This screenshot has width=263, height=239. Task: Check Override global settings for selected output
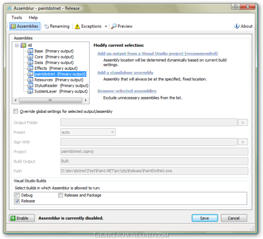(16, 111)
